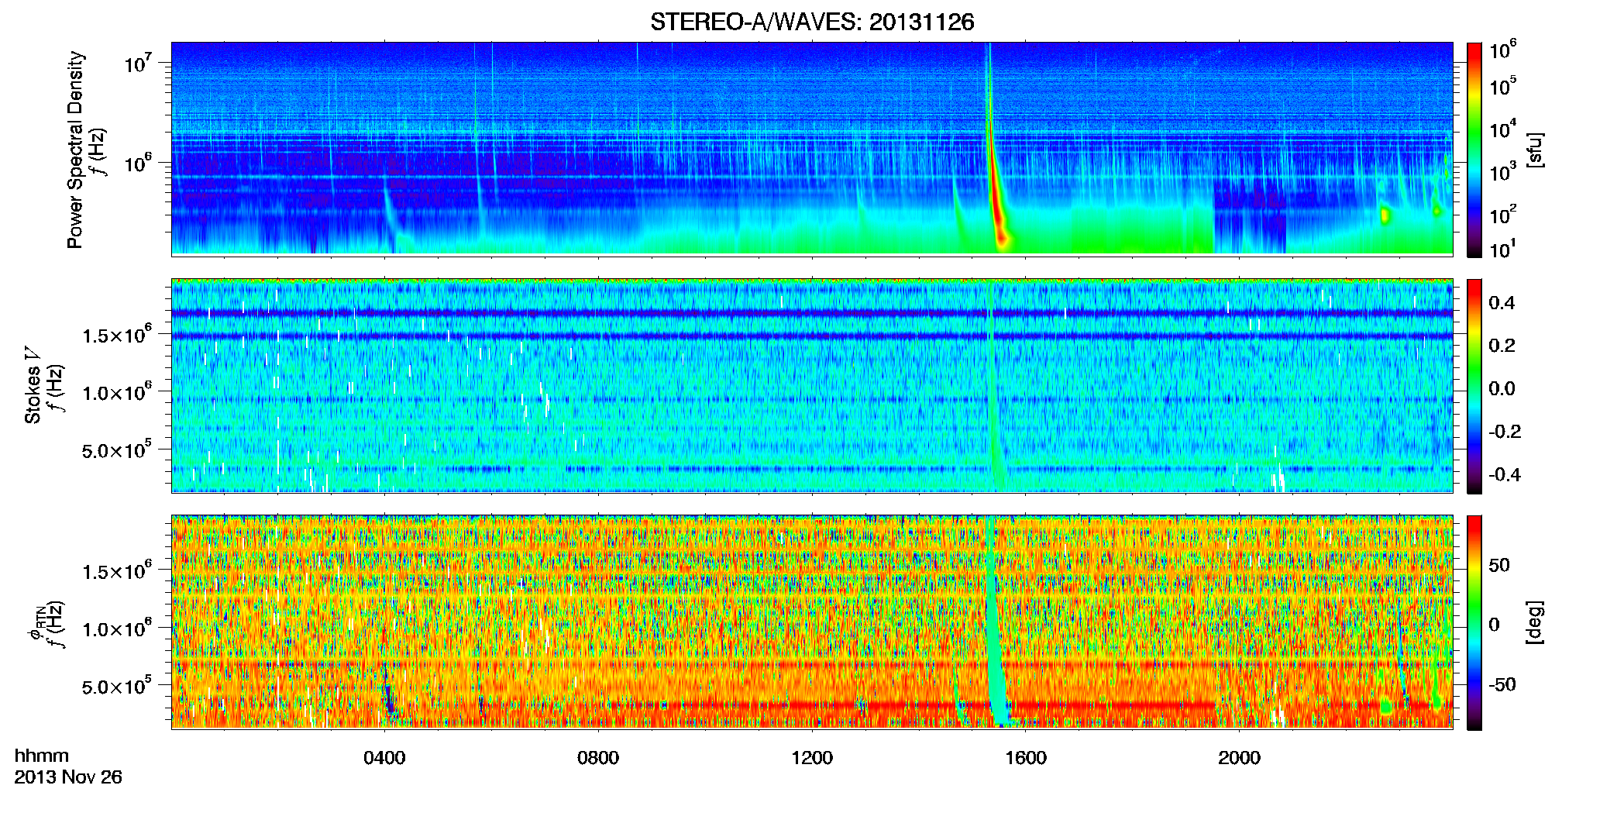The image size is (1624, 837).
Task: Select the 0.2 label on the Stokes V color bar
Action: pos(1502,345)
